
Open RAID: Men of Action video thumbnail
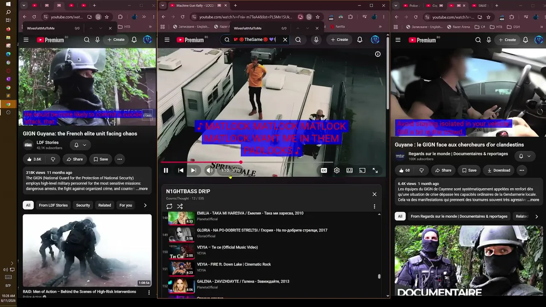pos(87,250)
